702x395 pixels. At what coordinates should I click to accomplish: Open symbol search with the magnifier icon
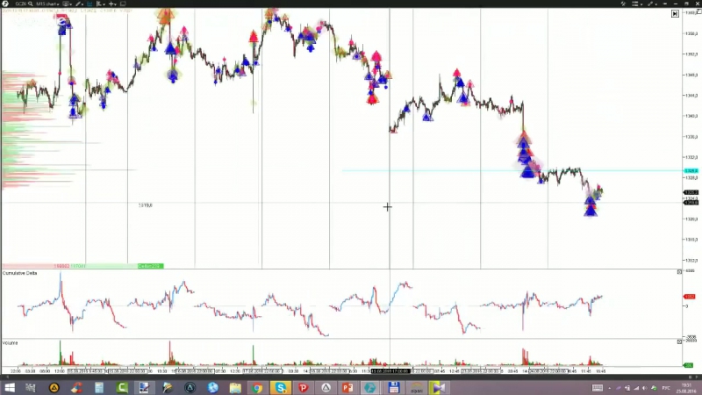[x=31, y=4]
